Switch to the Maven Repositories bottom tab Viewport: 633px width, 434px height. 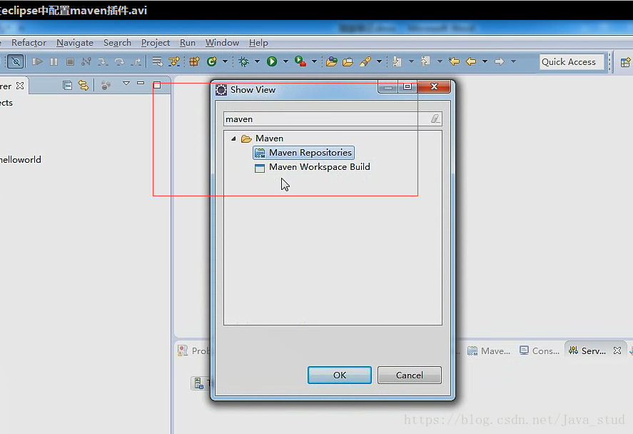point(489,350)
